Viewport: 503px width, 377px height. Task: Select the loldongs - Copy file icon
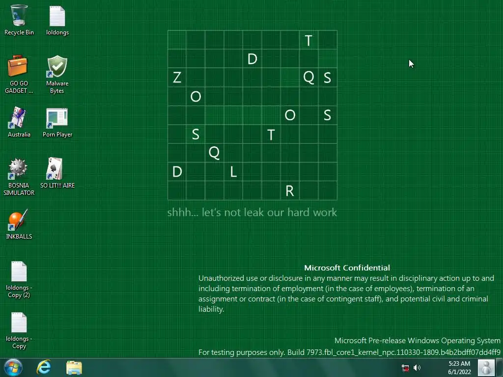point(19,330)
